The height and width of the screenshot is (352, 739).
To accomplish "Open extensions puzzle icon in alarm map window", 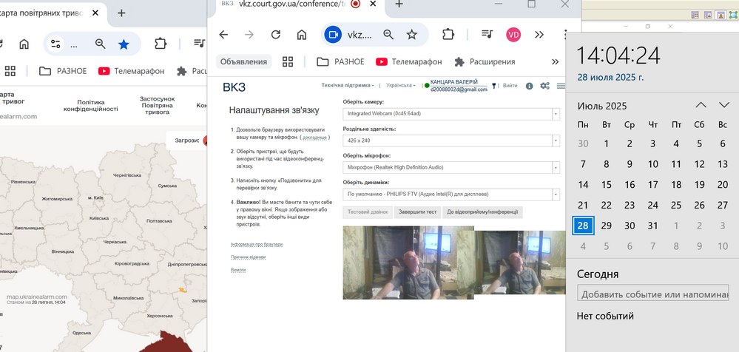I will coord(161,44).
